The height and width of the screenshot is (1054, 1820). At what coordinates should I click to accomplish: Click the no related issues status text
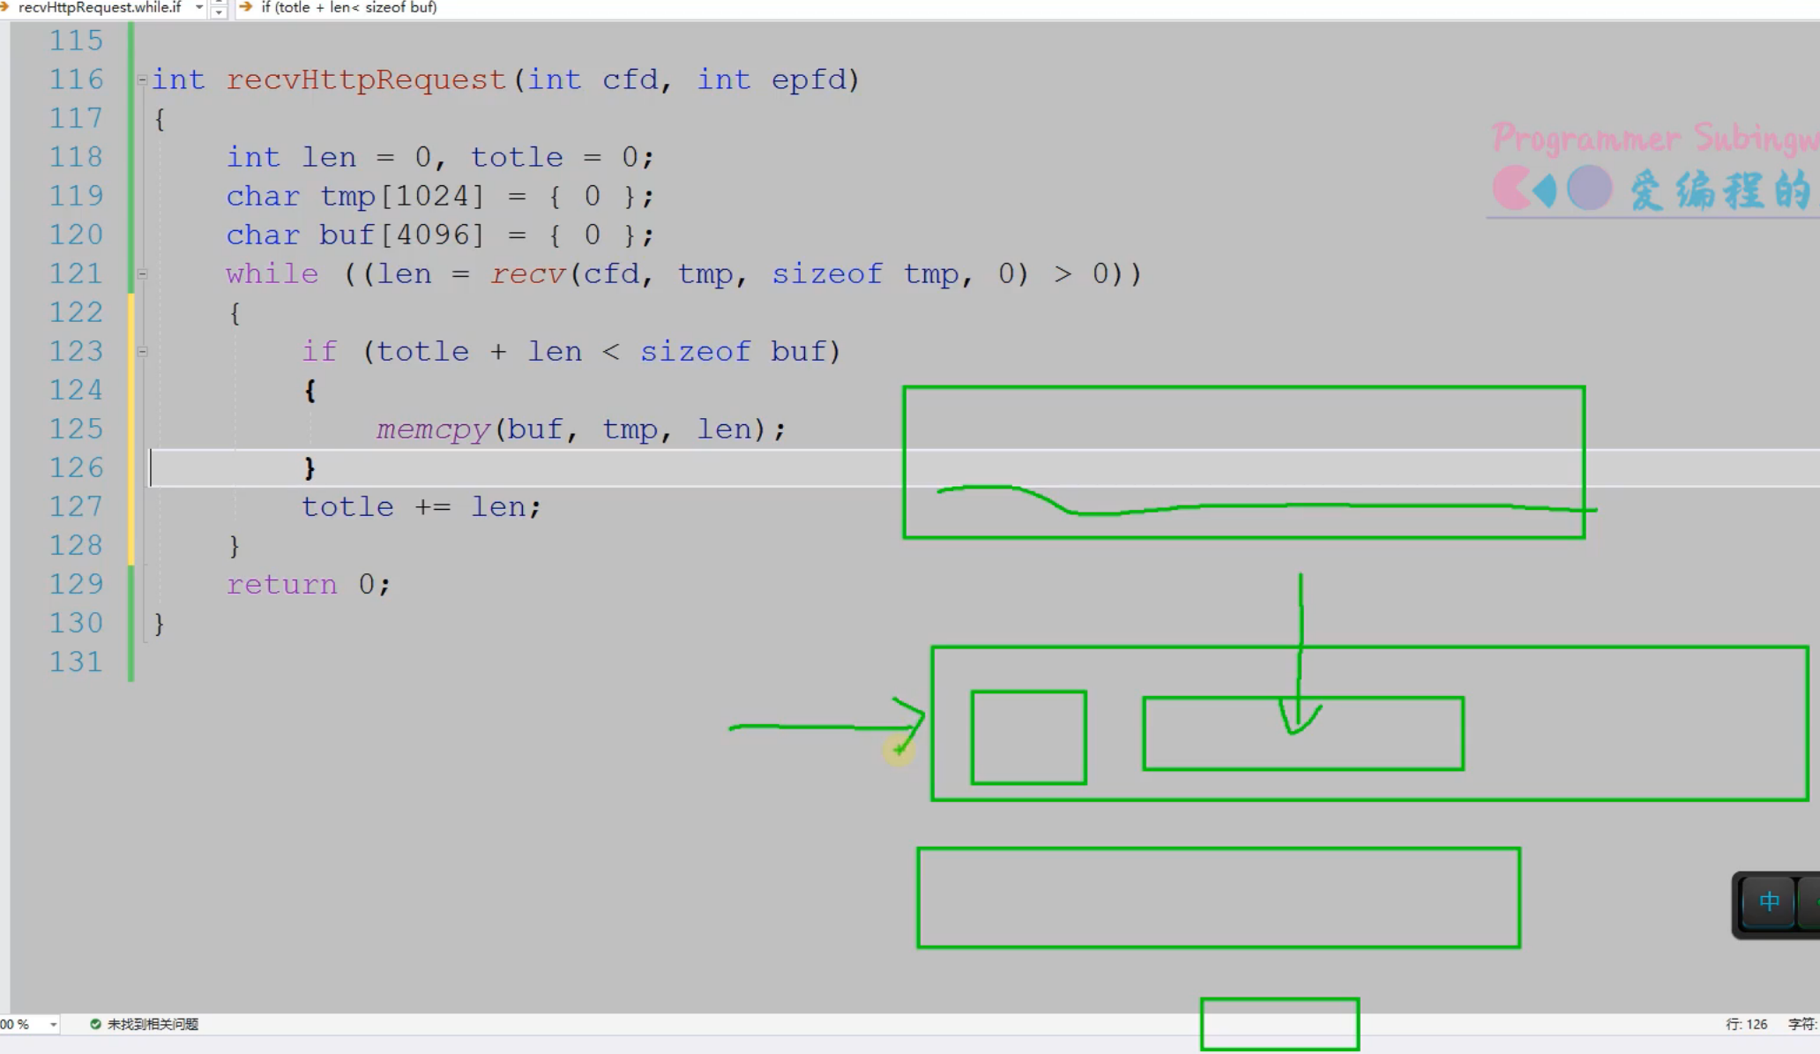click(x=153, y=1024)
